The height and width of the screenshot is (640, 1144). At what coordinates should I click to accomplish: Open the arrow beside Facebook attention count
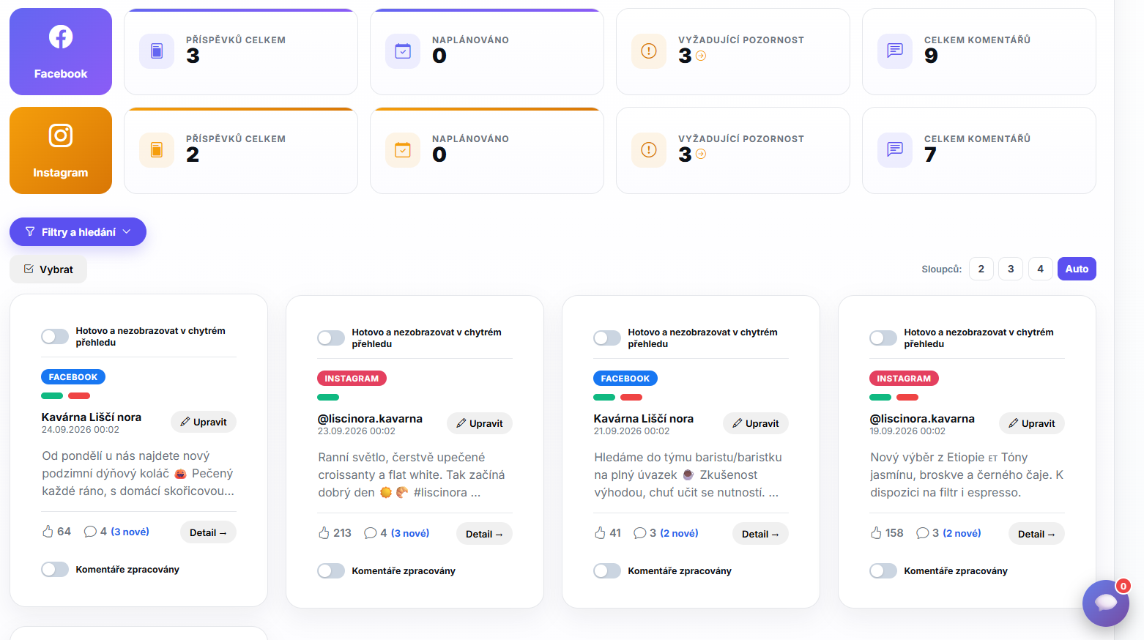(701, 56)
